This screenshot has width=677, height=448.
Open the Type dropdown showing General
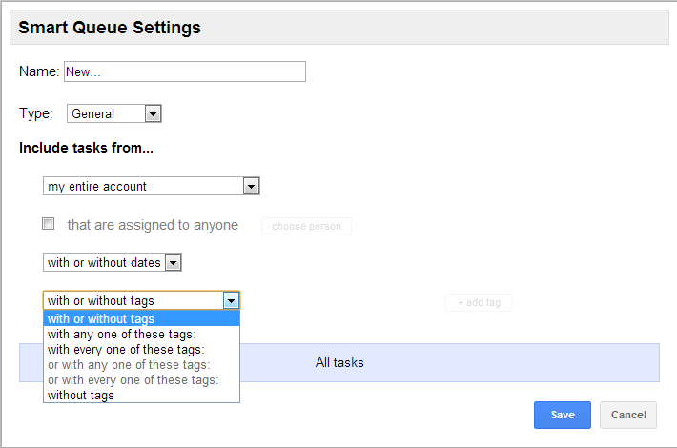114,114
